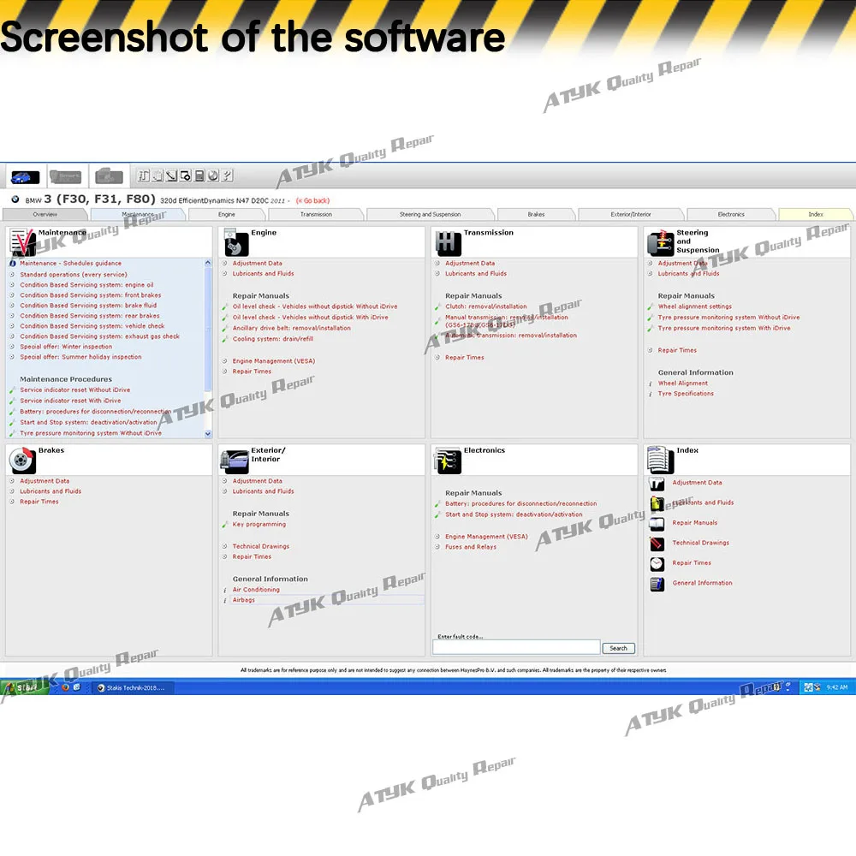Launch Firefox from the quick launch bar
Image resolution: width=856 pixels, height=856 pixels.
coord(66,687)
